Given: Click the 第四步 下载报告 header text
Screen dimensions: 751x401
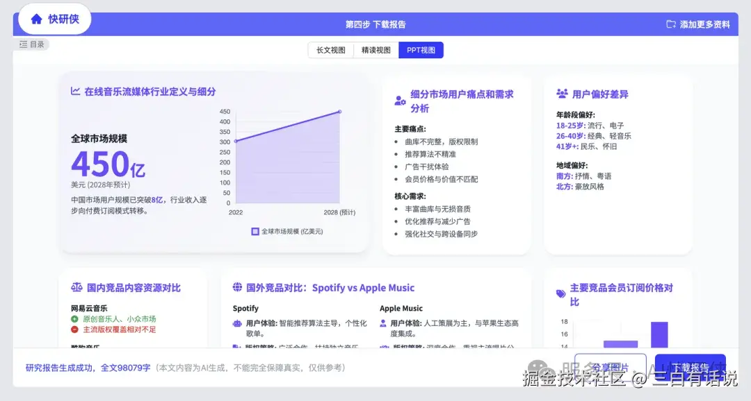Looking at the screenshot, I should 377,25.
